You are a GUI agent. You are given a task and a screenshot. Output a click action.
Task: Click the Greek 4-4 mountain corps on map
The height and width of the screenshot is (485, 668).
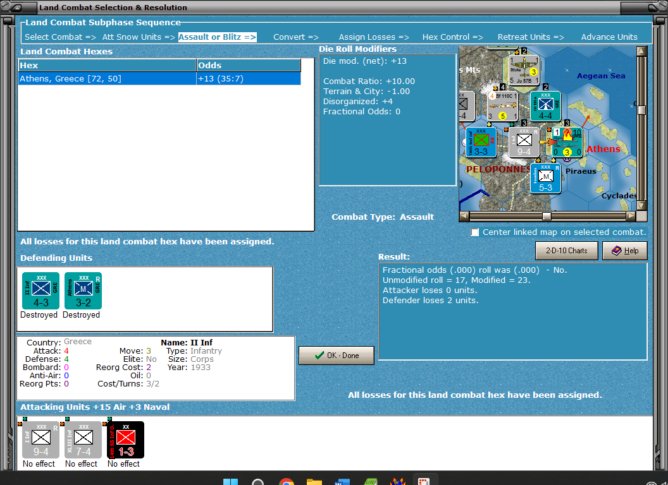546,106
